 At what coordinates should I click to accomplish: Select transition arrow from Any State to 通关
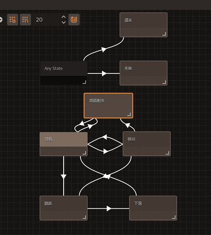(104, 49)
